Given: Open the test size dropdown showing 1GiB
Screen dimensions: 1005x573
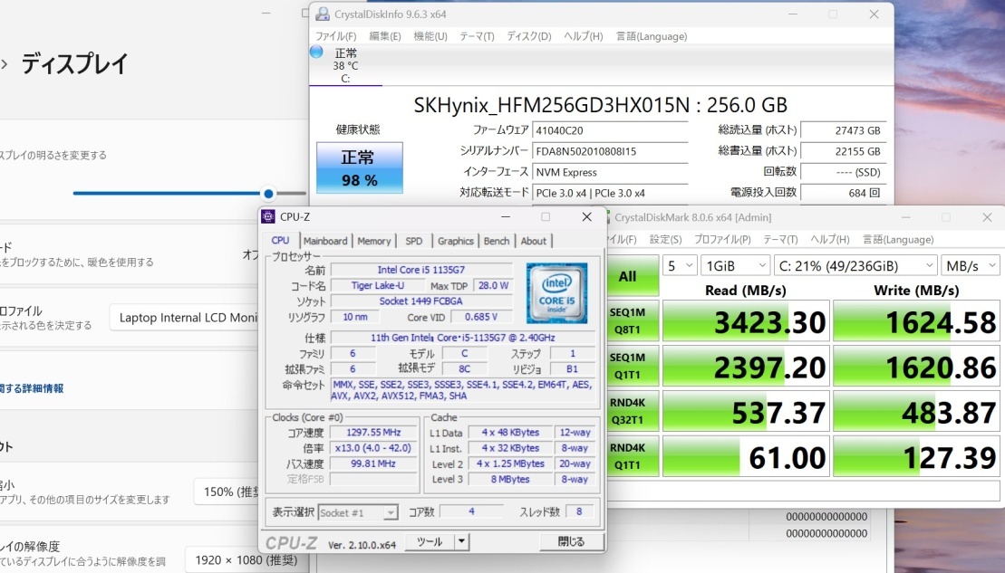Looking at the screenshot, I should (735, 265).
